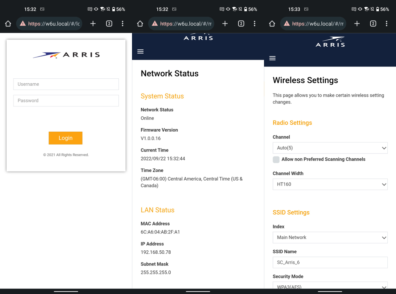Focus the Username field
396x294 pixels.
[66, 84]
